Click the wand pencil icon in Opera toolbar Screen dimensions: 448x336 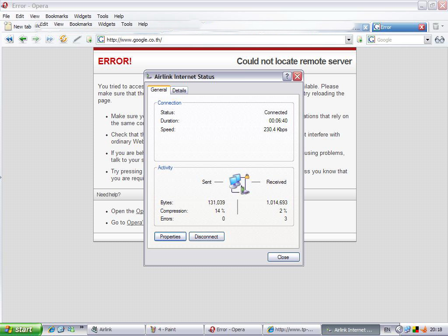coord(77,39)
